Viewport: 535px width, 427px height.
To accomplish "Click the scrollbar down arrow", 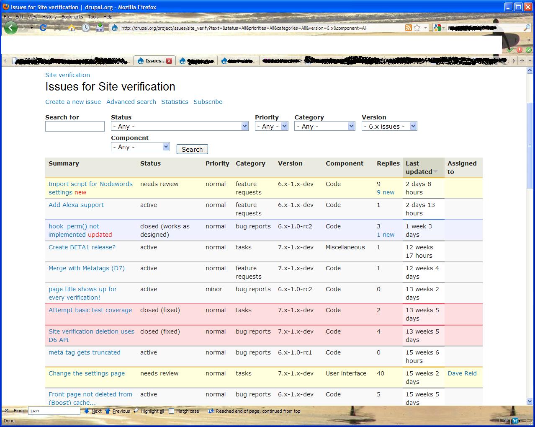I will tap(530, 401).
